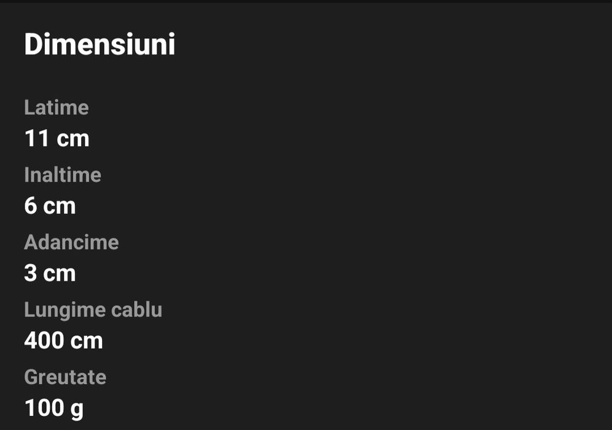
Task: Select the full 100 g weight value
Action: [x=54, y=408]
